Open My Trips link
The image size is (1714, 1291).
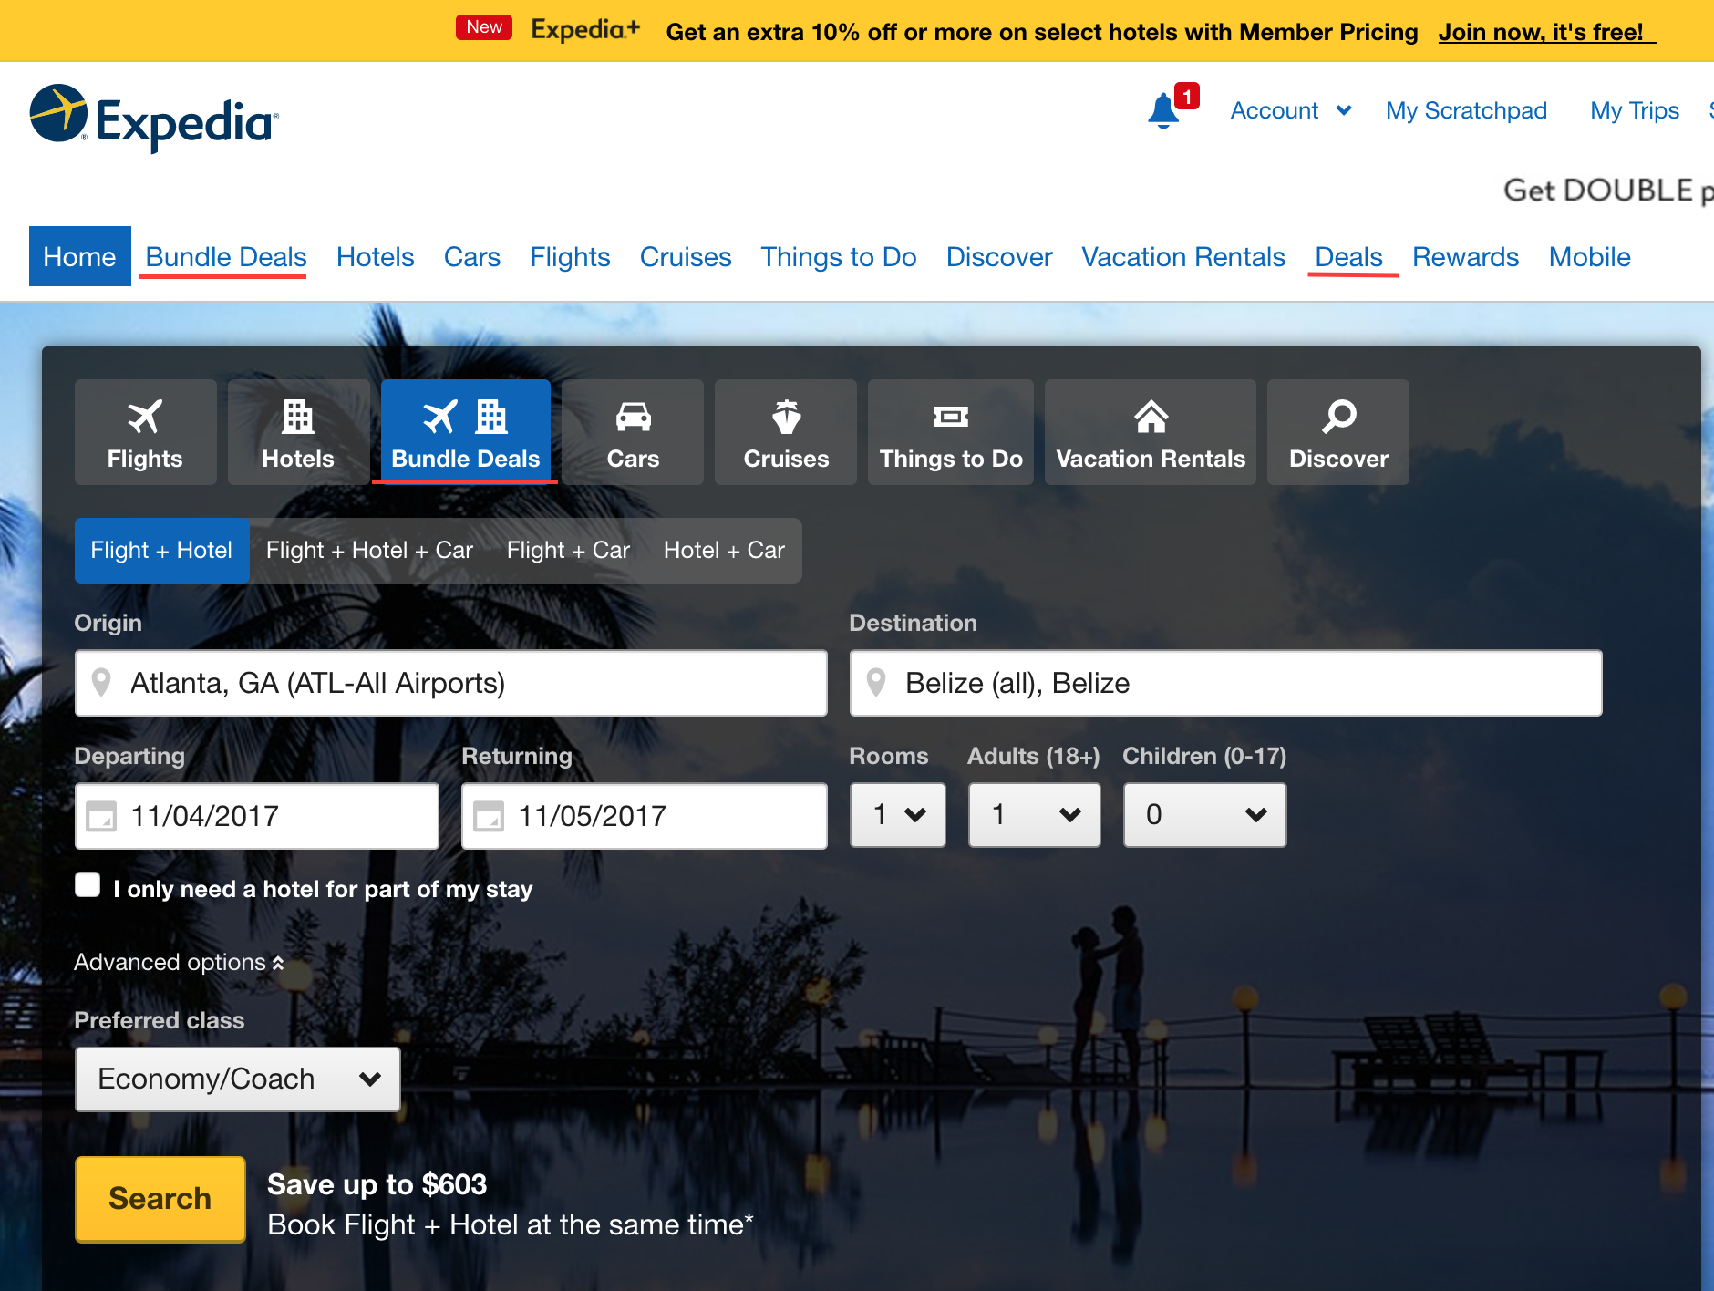[1635, 110]
